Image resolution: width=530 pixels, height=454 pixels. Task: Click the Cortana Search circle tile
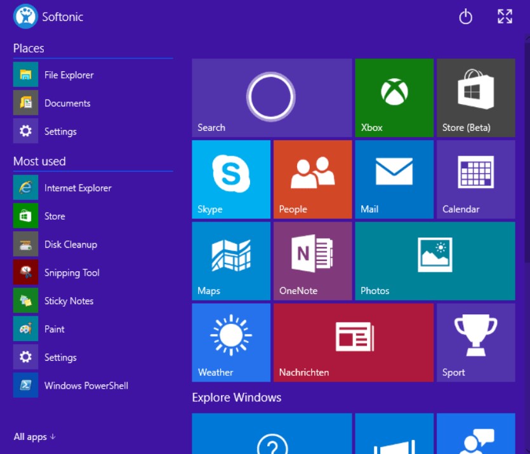272,98
